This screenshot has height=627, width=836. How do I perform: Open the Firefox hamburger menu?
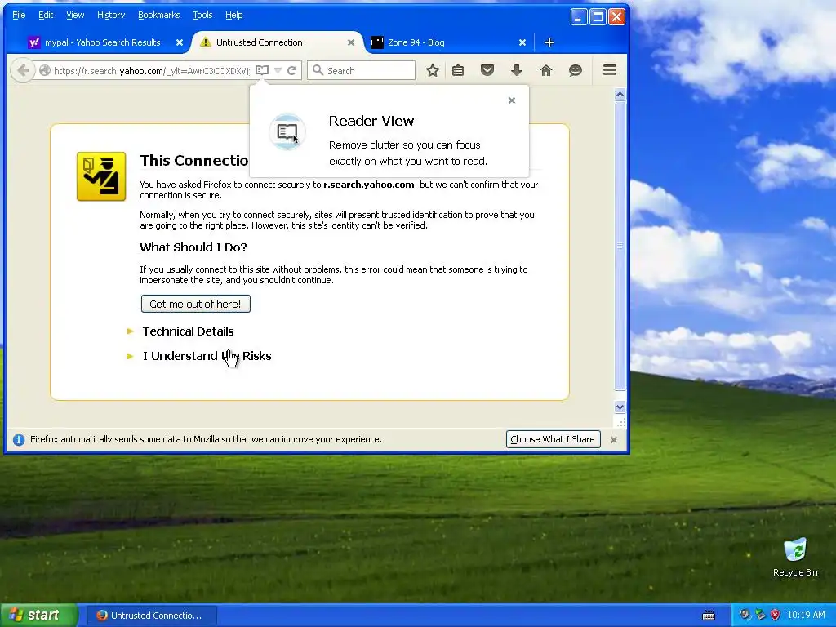[x=610, y=70]
